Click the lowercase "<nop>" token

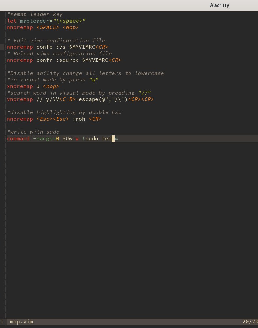click(x=51, y=86)
